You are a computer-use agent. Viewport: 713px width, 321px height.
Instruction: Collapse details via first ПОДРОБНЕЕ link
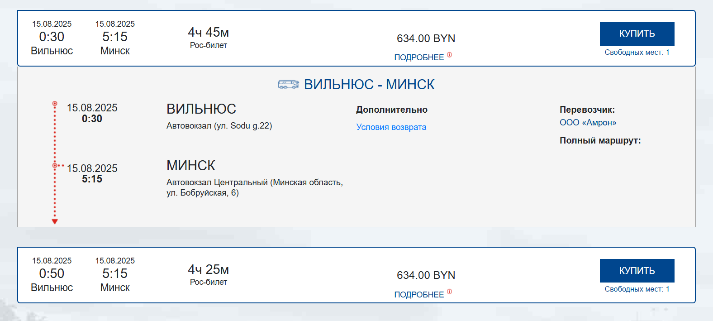tap(419, 57)
